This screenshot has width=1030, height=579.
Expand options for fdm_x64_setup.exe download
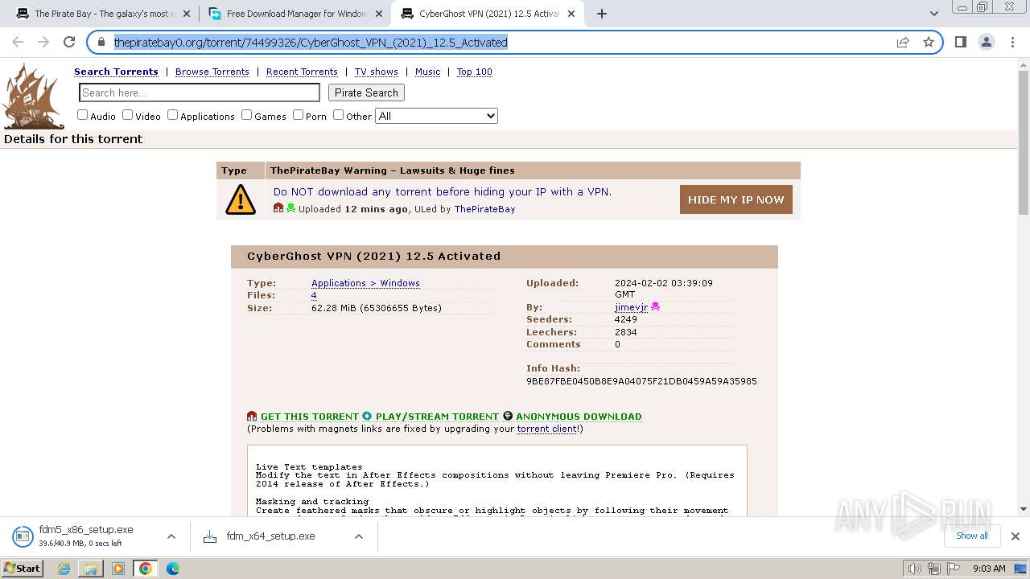coord(359,536)
